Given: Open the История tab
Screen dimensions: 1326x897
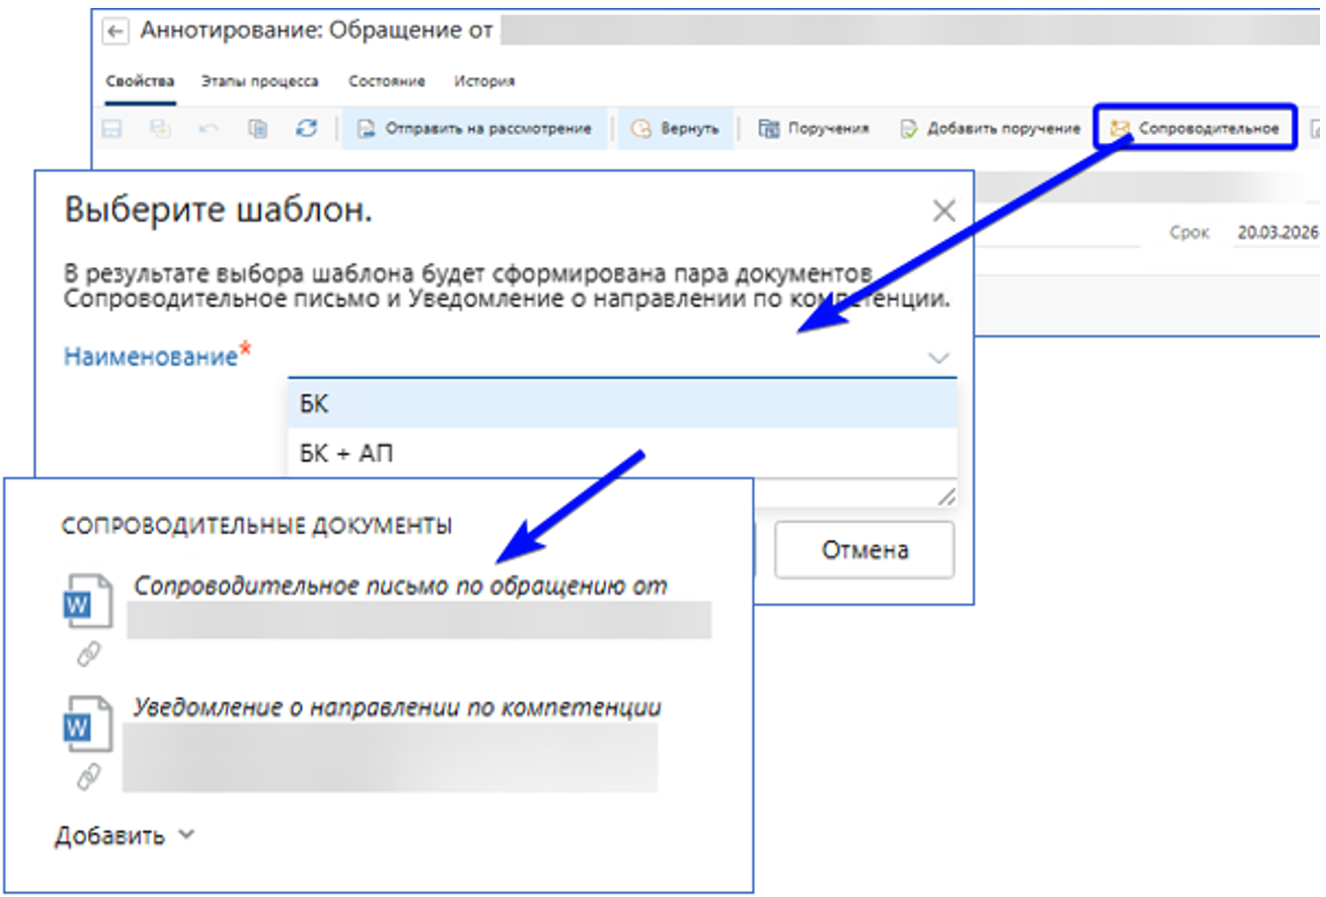Looking at the screenshot, I should tap(484, 81).
